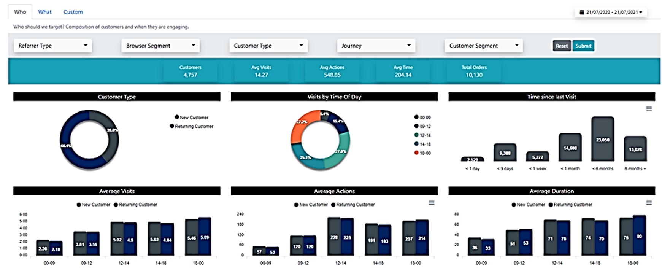
Task: Toggle the 18-00 legend entry
Action: 422,153
